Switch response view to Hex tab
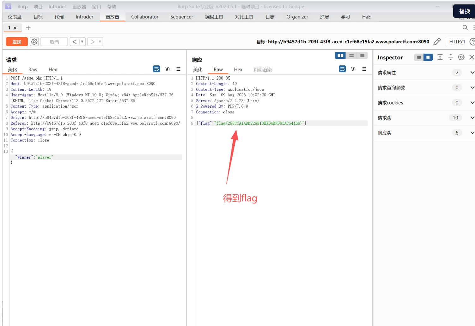475x326 pixels. click(238, 69)
